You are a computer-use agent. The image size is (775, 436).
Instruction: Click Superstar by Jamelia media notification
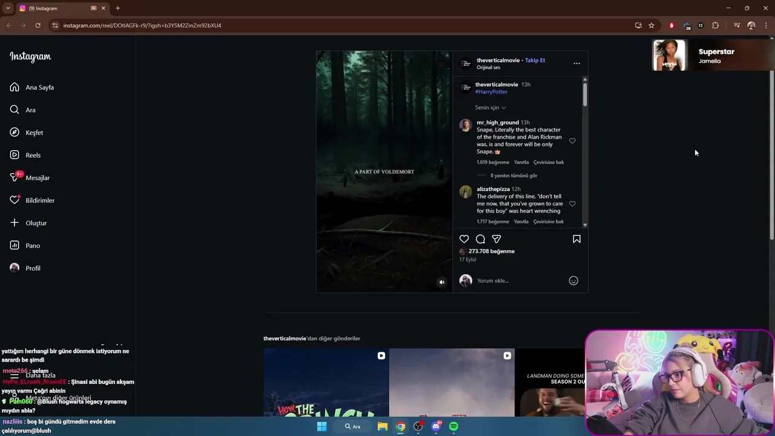(x=713, y=56)
